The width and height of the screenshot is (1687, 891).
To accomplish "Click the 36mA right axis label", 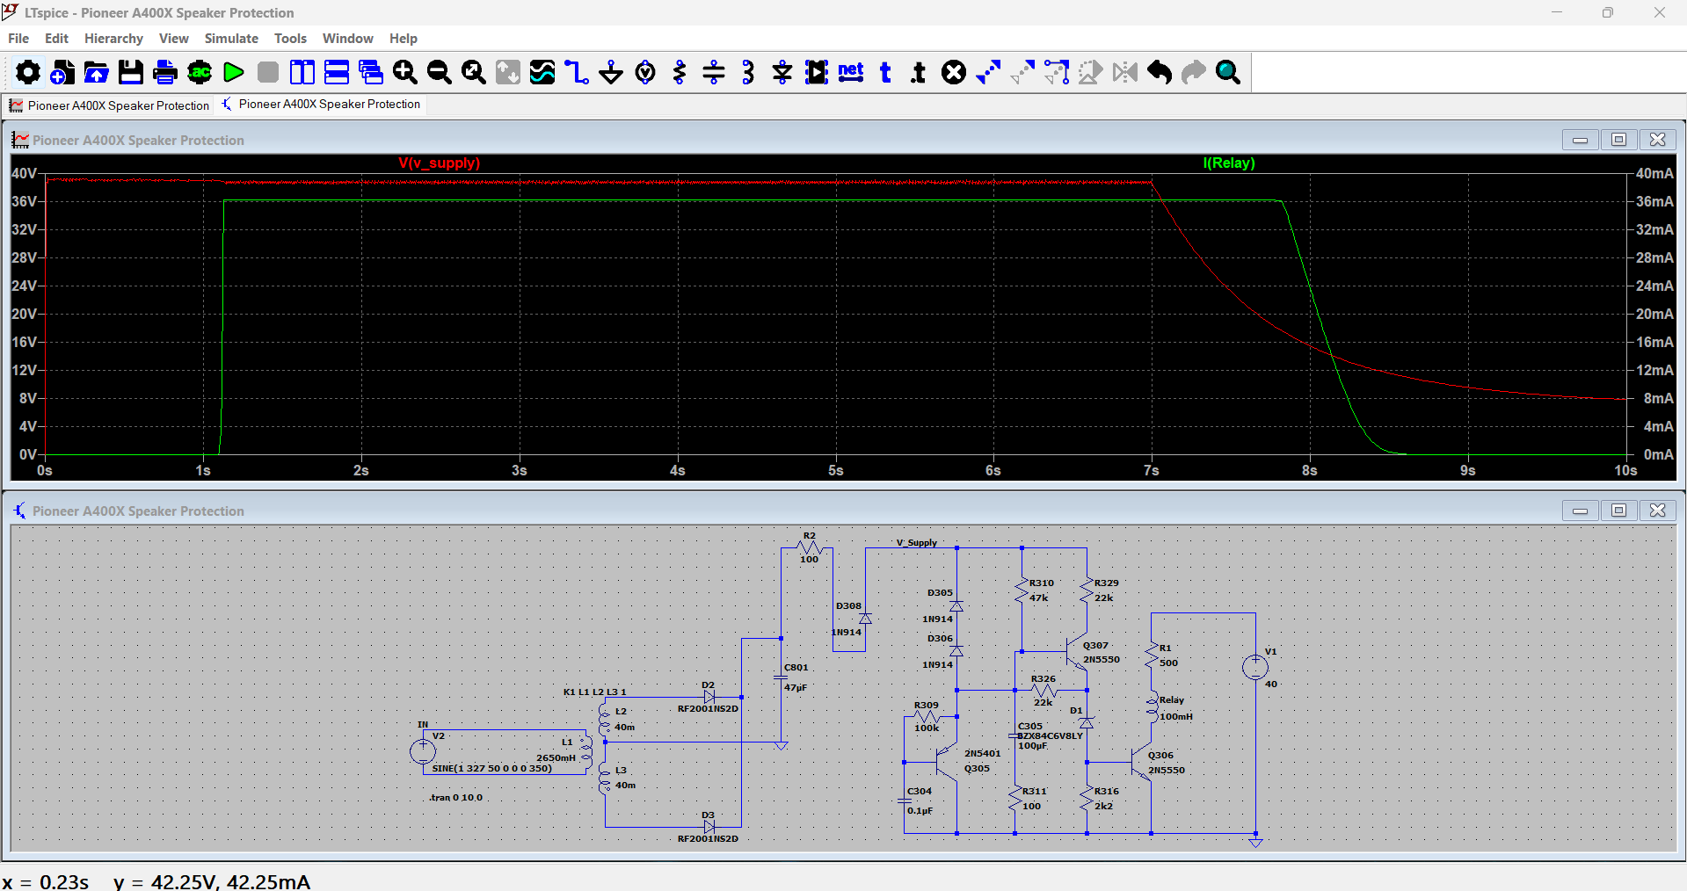I will 1654,202.
